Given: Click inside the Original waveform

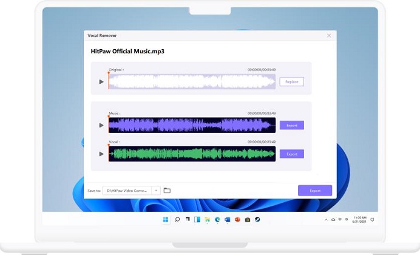Looking at the screenshot, I should click(x=192, y=81).
